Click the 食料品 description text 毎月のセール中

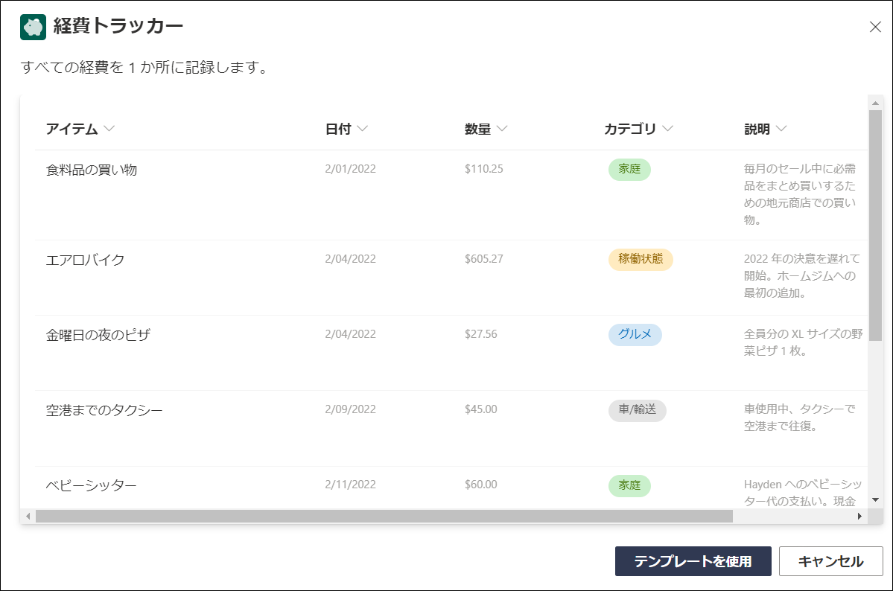coord(800,194)
